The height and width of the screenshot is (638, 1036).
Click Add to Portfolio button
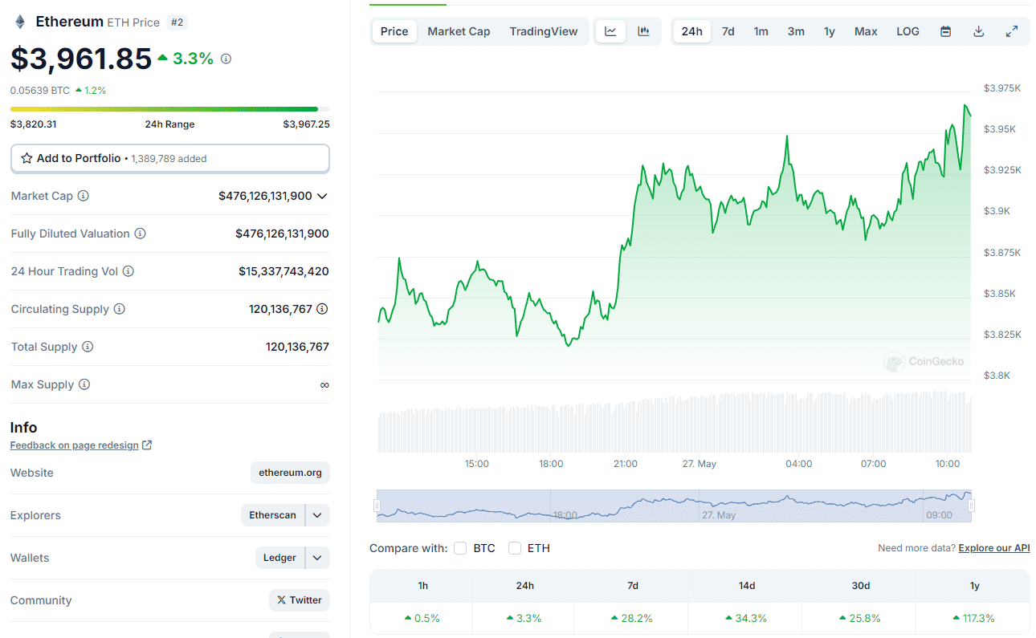click(170, 158)
